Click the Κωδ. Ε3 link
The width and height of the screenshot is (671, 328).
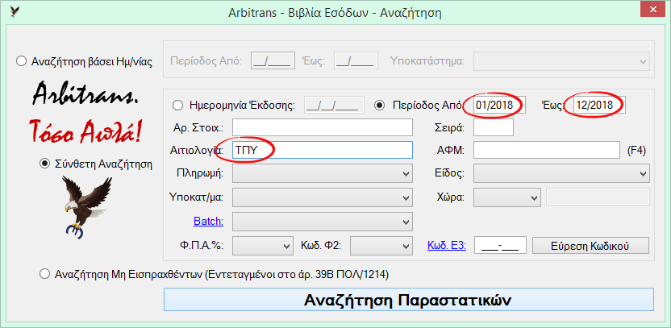447,246
